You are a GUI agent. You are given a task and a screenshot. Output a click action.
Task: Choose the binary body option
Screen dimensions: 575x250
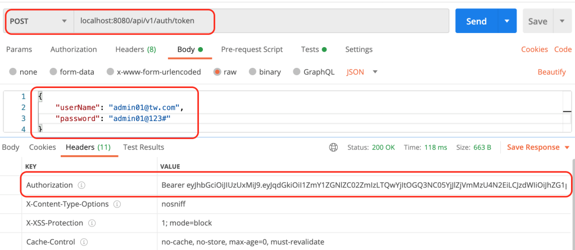click(252, 72)
